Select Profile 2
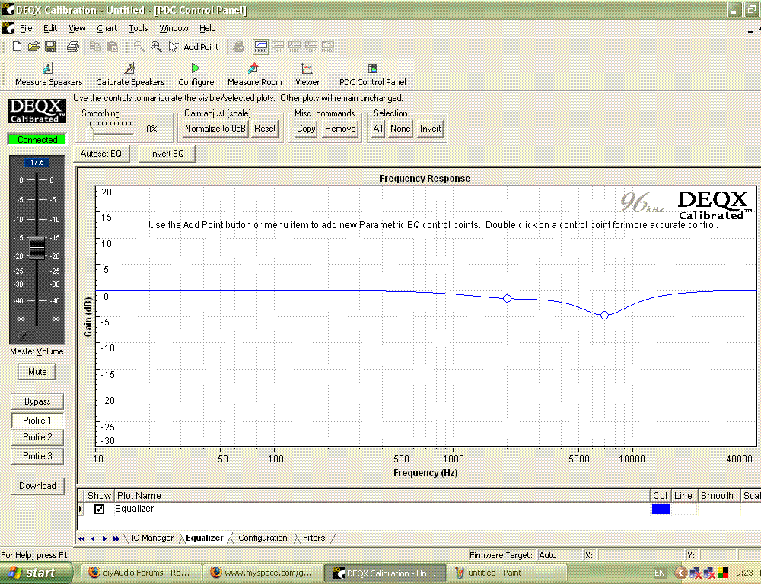 [37, 437]
